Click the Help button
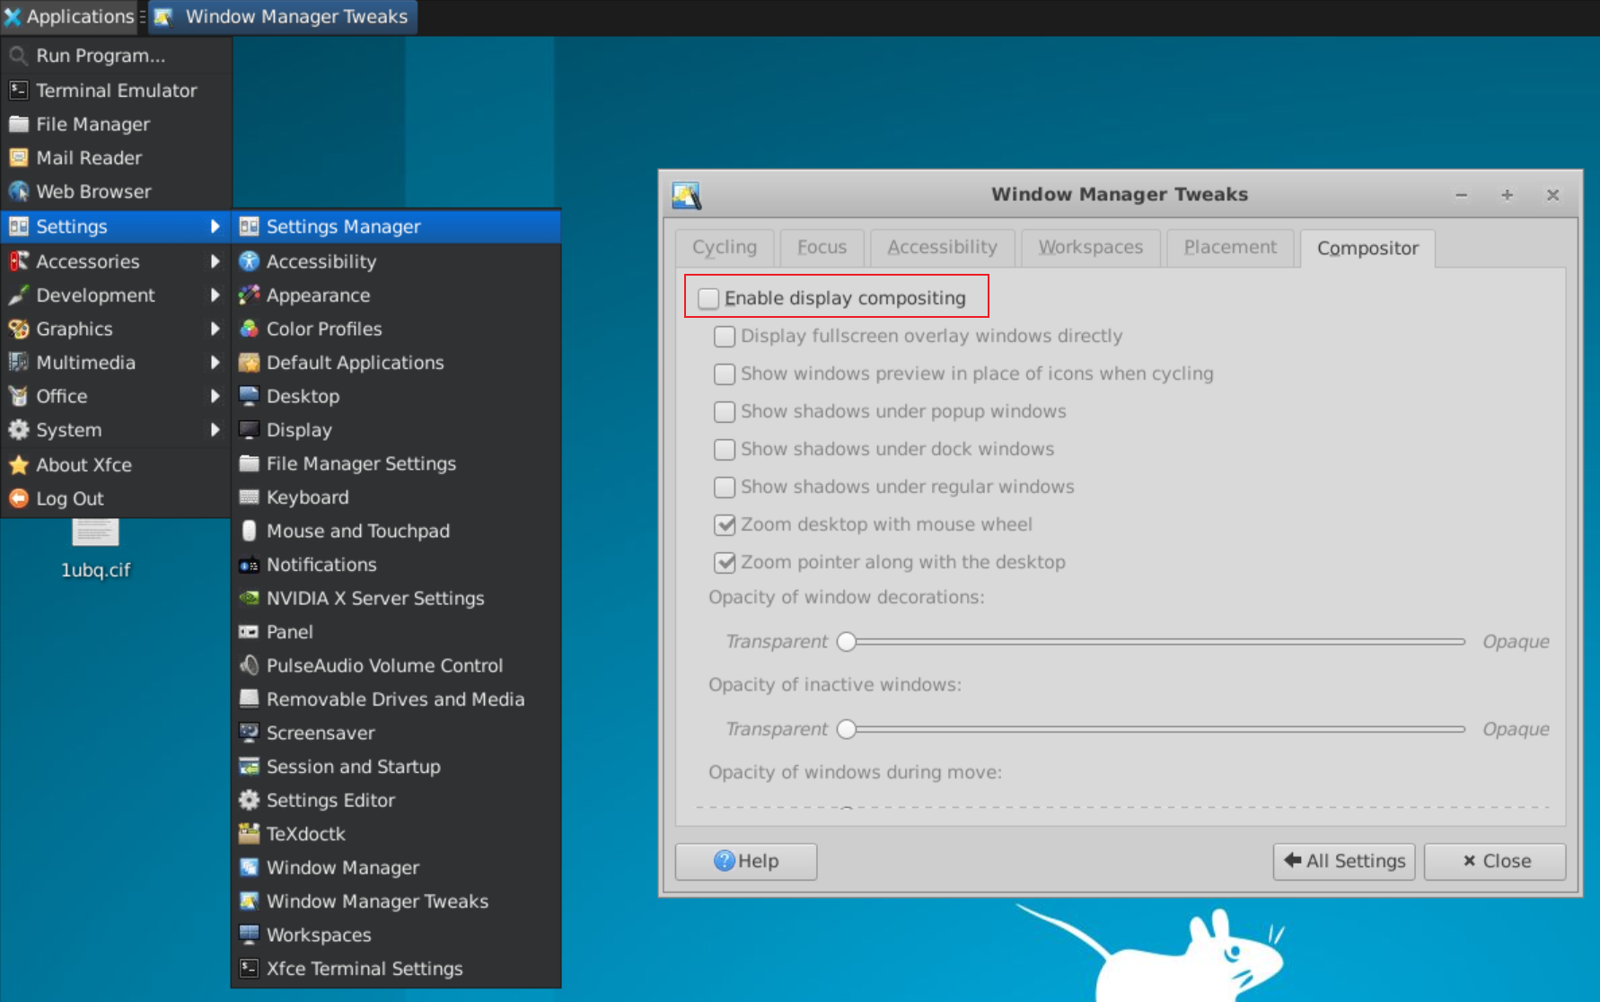The width and height of the screenshot is (1600, 1002). (x=746, y=861)
